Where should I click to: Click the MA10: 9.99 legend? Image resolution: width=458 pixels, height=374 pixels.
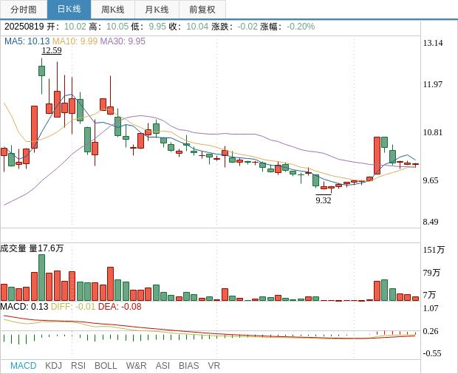[75, 41]
